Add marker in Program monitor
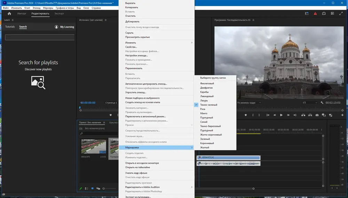Screen dimensions: 348x198 tap(246, 115)
